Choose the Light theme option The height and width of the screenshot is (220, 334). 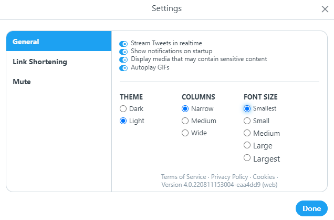(x=123, y=121)
